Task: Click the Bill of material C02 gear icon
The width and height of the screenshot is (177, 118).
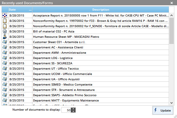Action: point(4,31)
